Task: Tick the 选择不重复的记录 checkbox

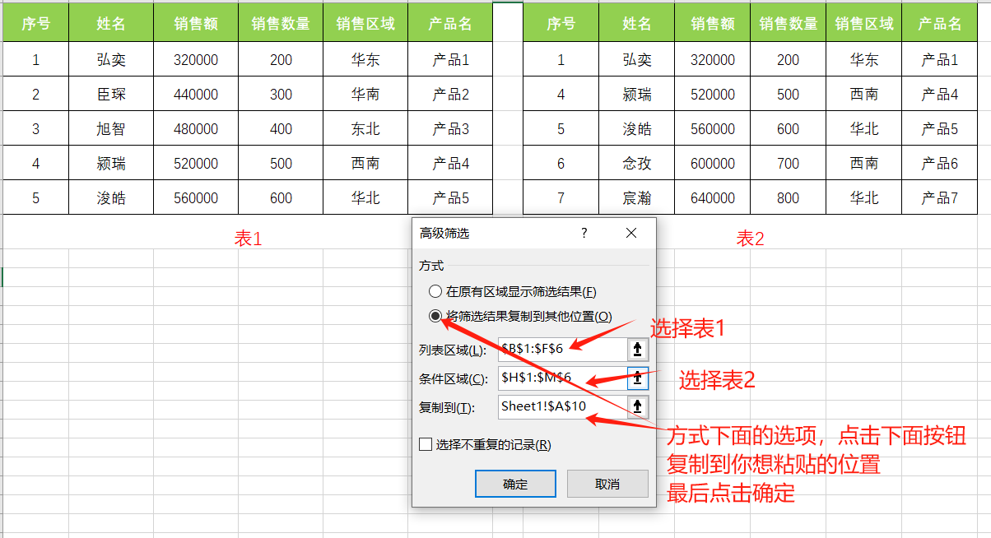Action: pyautogui.click(x=426, y=445)
